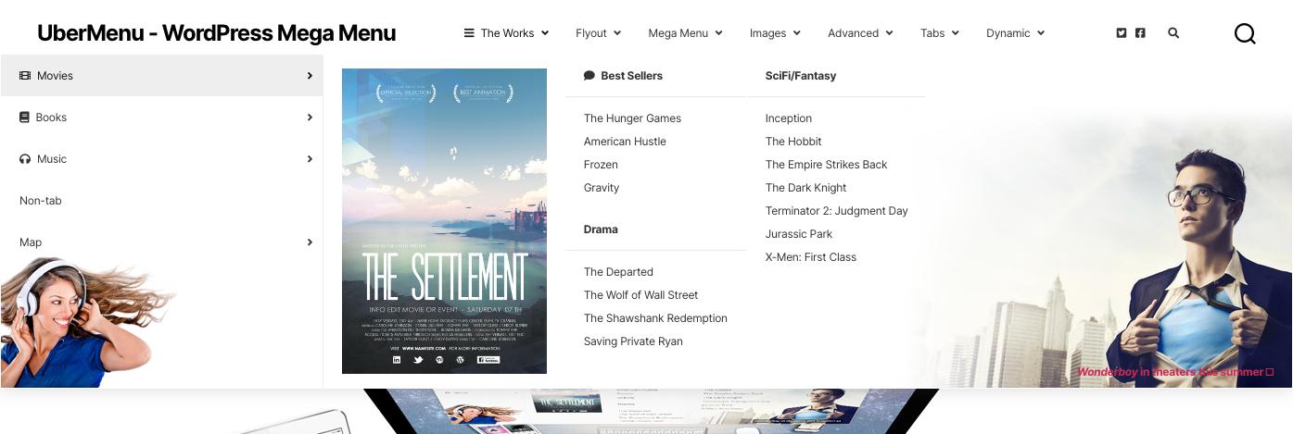
Task: Click the large magnifier icon at the far right
Action: [1245, 34]
